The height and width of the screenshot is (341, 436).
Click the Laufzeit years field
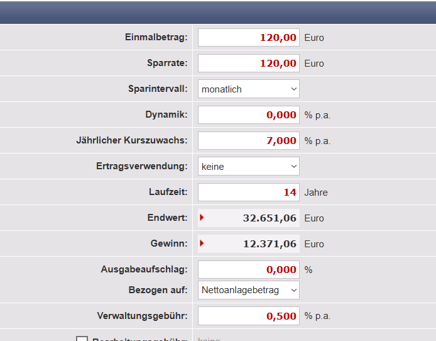[x=249, y=193]
